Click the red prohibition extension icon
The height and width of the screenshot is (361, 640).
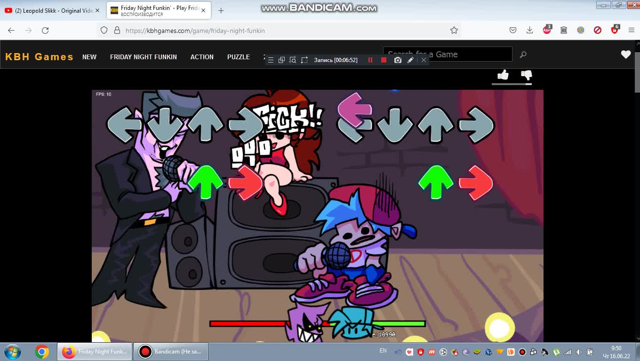click(598, 30)
